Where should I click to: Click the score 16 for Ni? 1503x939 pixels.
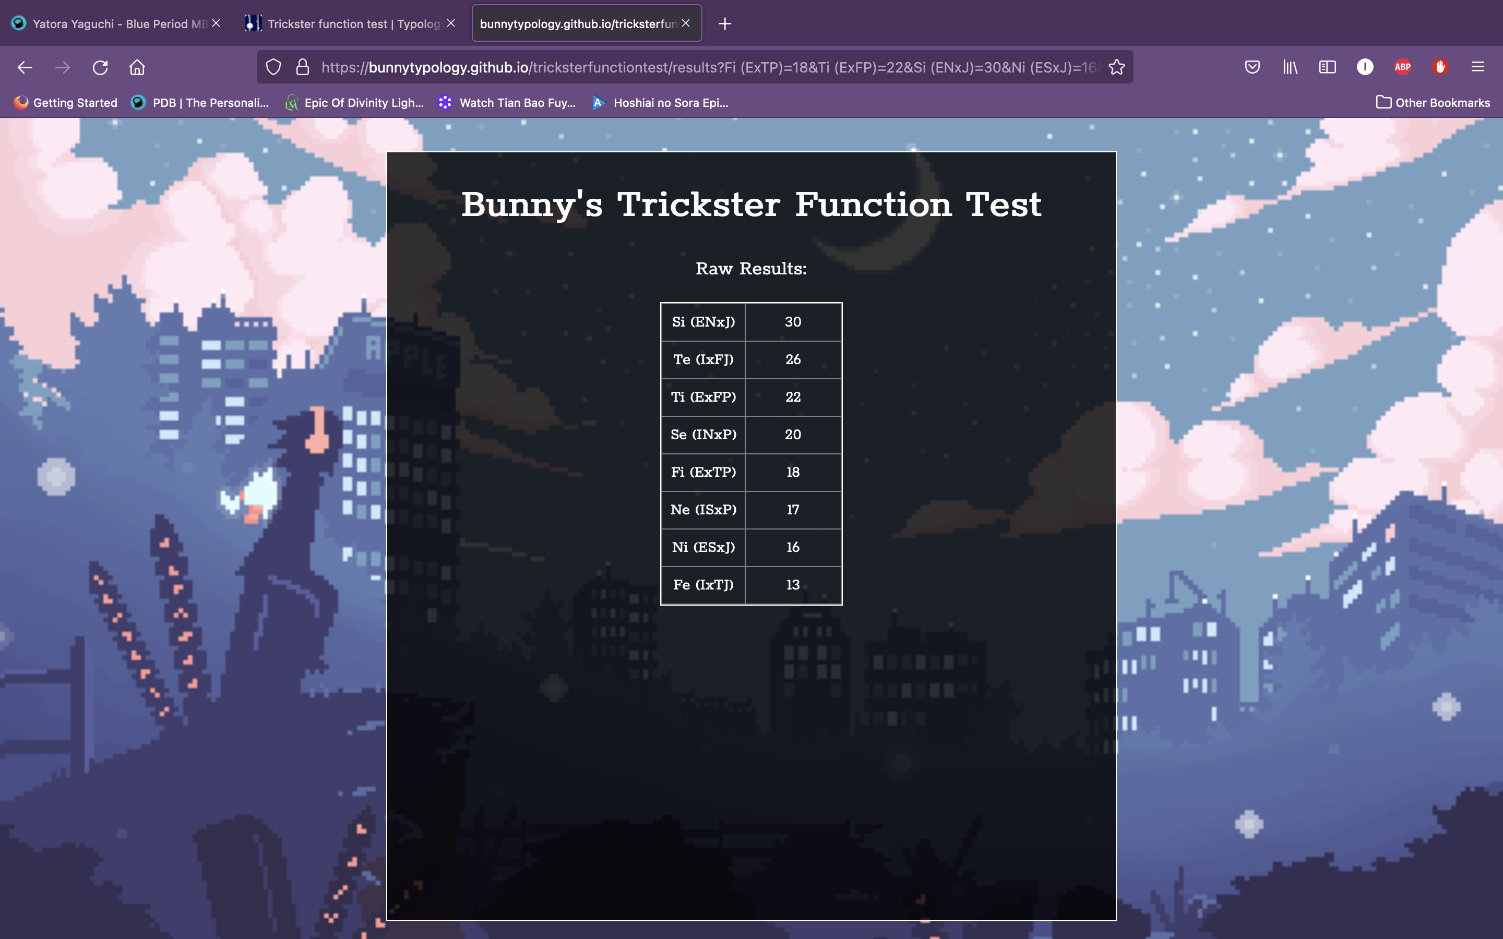(x=793, y=548)
